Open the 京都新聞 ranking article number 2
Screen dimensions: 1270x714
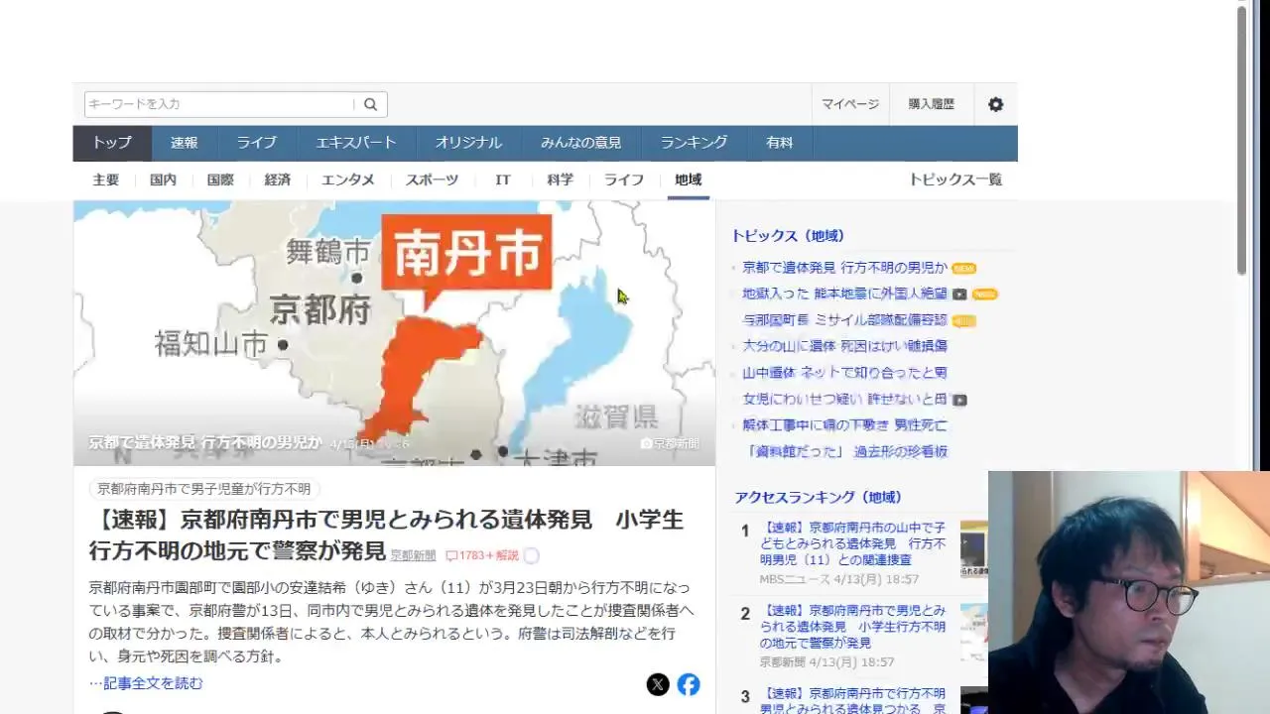tap(853, 627)
